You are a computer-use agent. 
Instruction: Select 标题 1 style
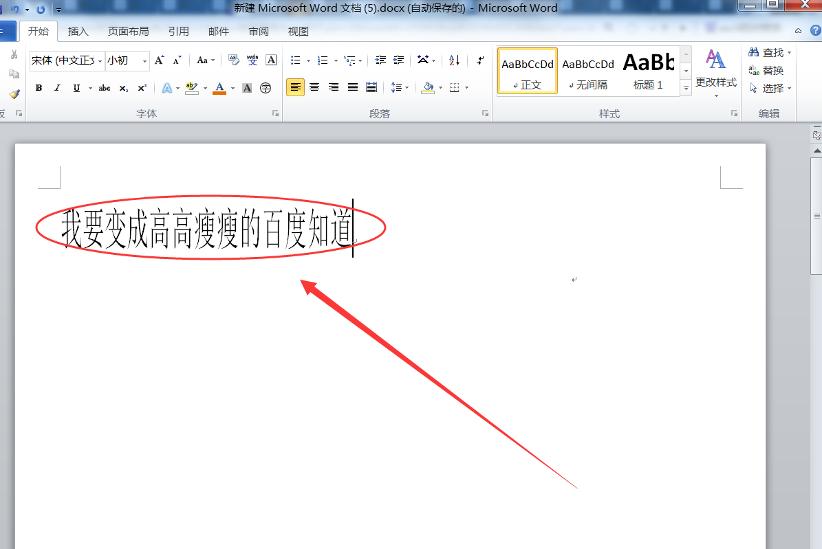[649, 71]
